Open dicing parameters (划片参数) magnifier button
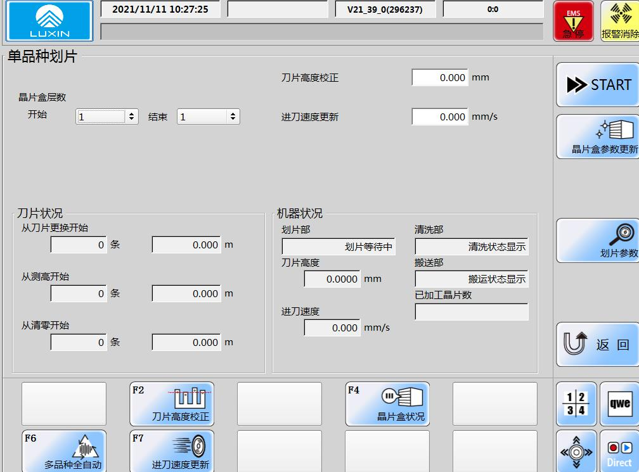 pyautogui.click(x=597, y=241)
